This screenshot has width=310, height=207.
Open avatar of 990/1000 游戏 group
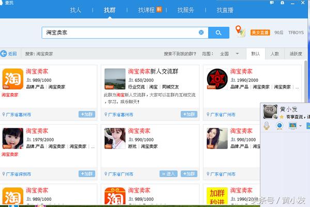pyautogui.click(x=115, y=139)
